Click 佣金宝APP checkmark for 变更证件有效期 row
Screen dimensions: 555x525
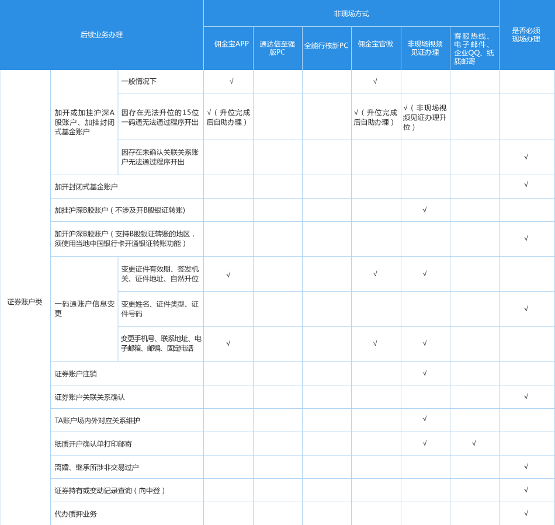[x=228, y=274]
